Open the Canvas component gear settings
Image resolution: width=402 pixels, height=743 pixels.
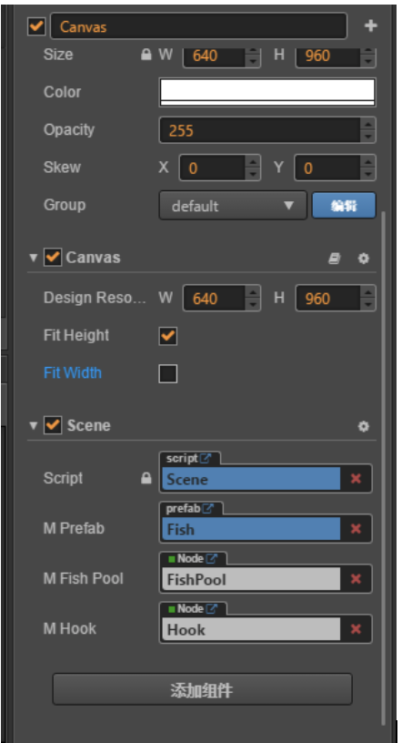363,259
